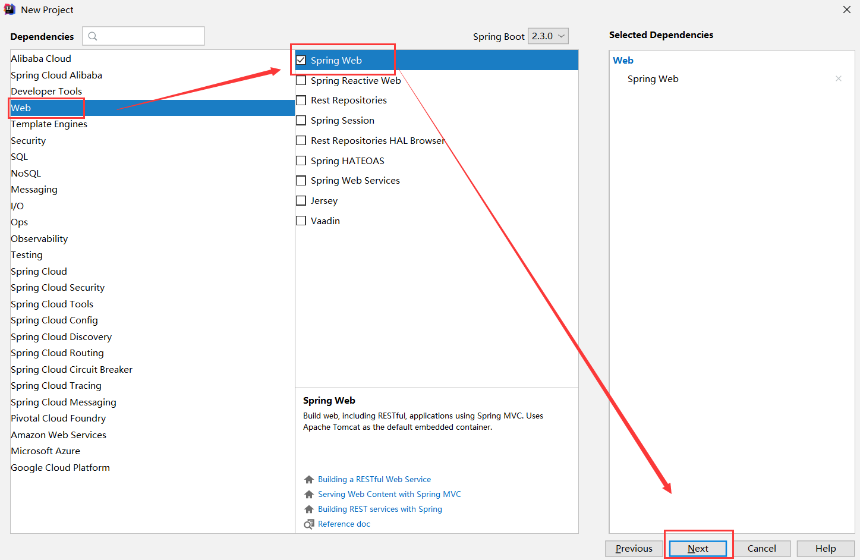Viewport: 860px width, 560px height.
Task: Open Building a RESTful Web Service link
Action: coord(374,479)
